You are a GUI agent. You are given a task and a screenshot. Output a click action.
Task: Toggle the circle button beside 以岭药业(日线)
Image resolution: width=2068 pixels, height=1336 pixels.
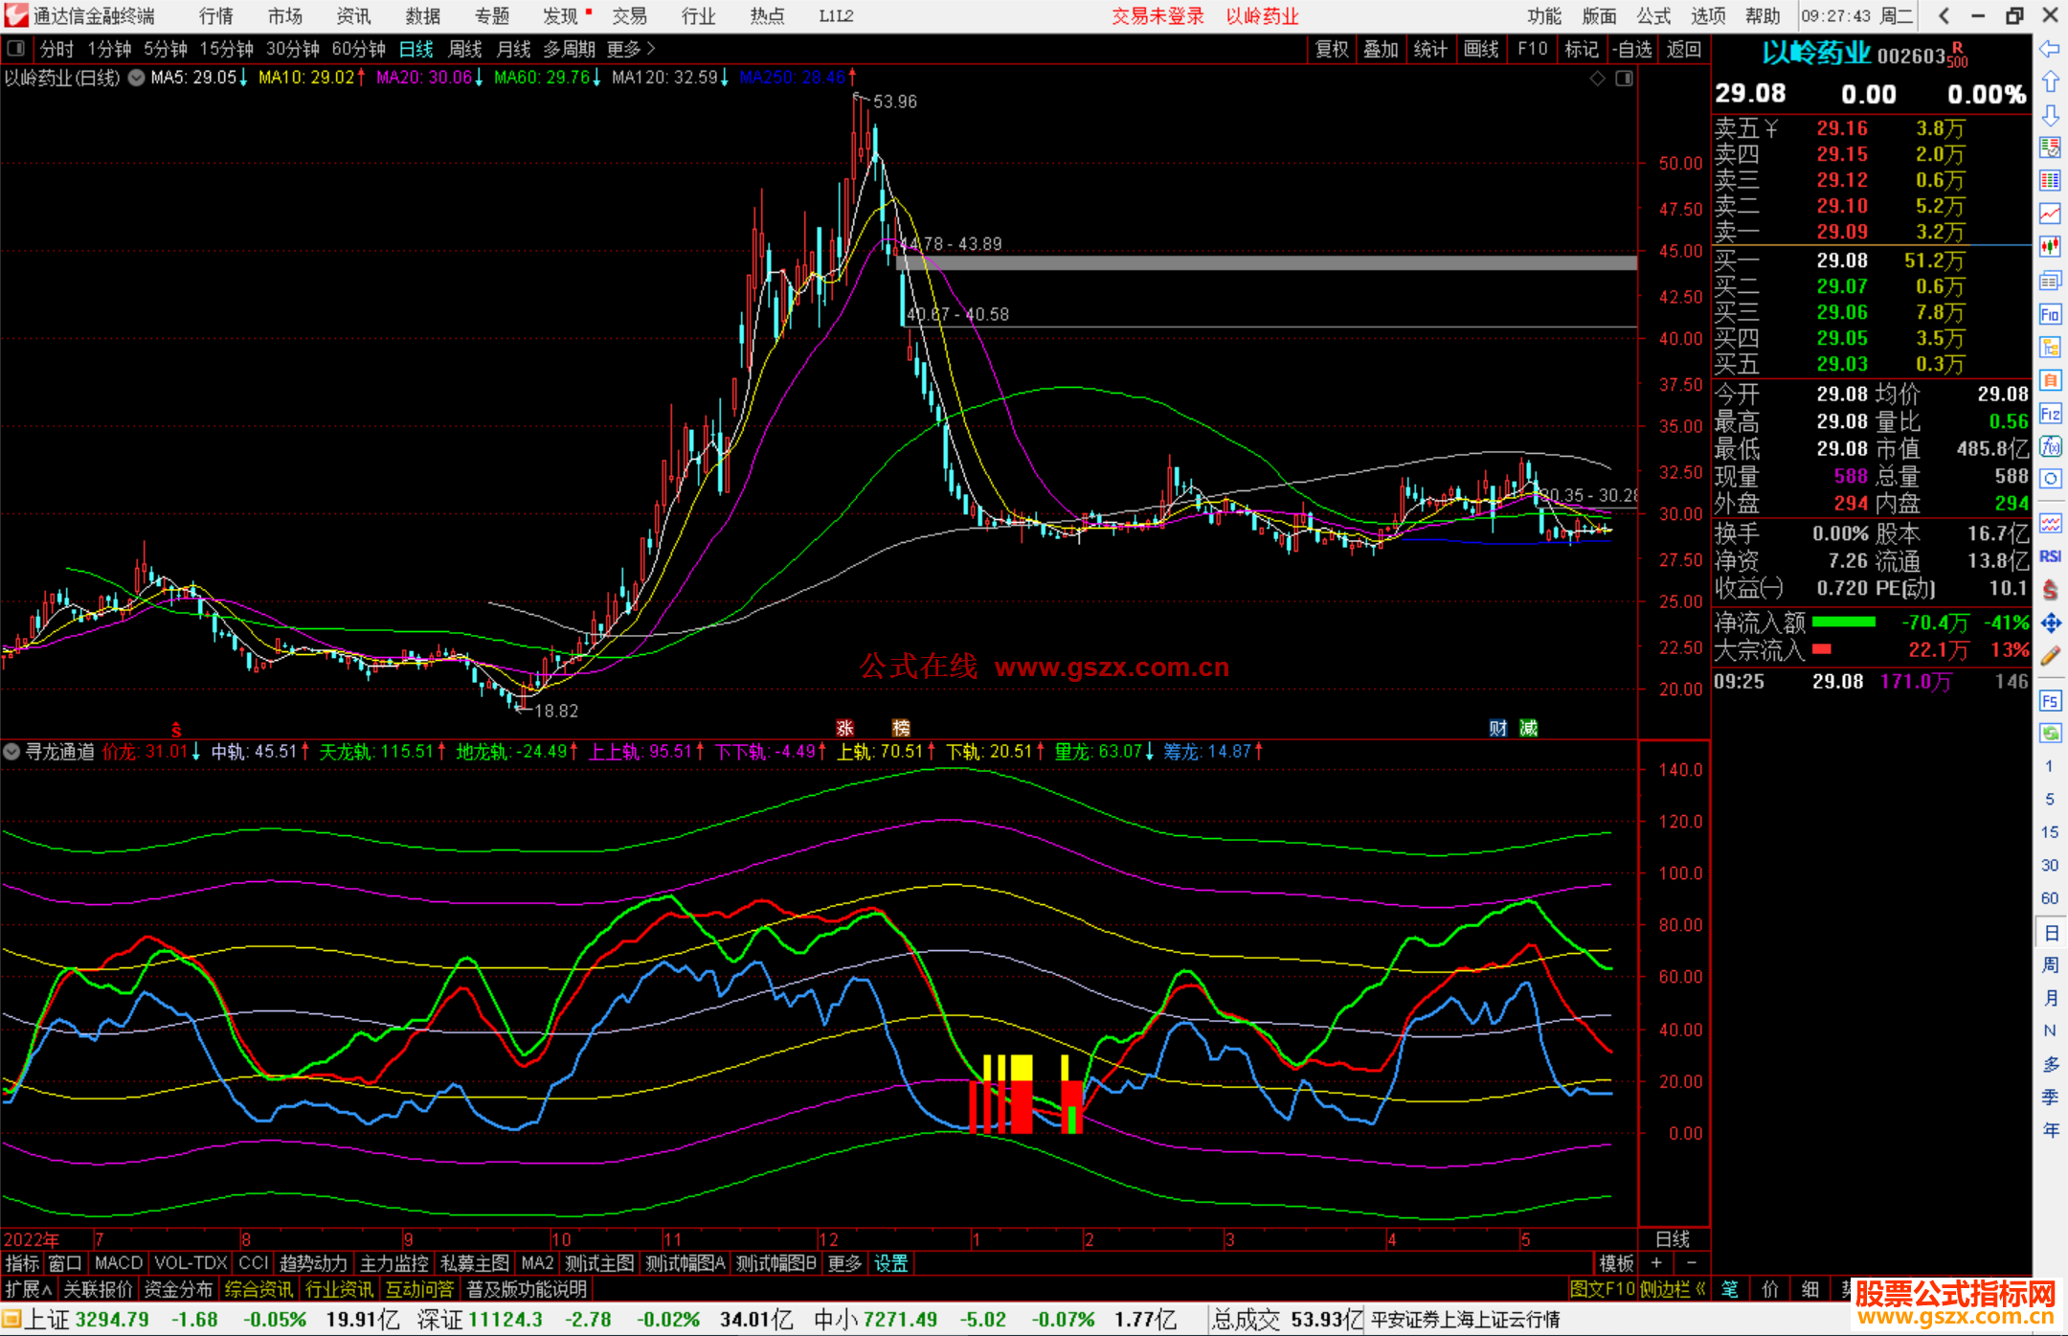137,78
